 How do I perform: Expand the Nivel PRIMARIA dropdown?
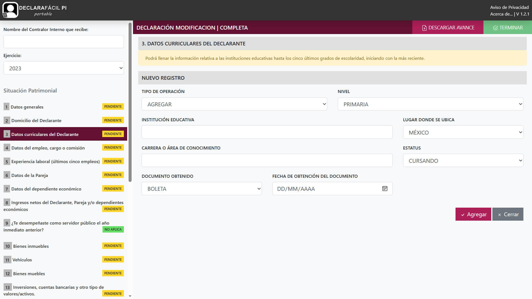click(x=430, y=104)
